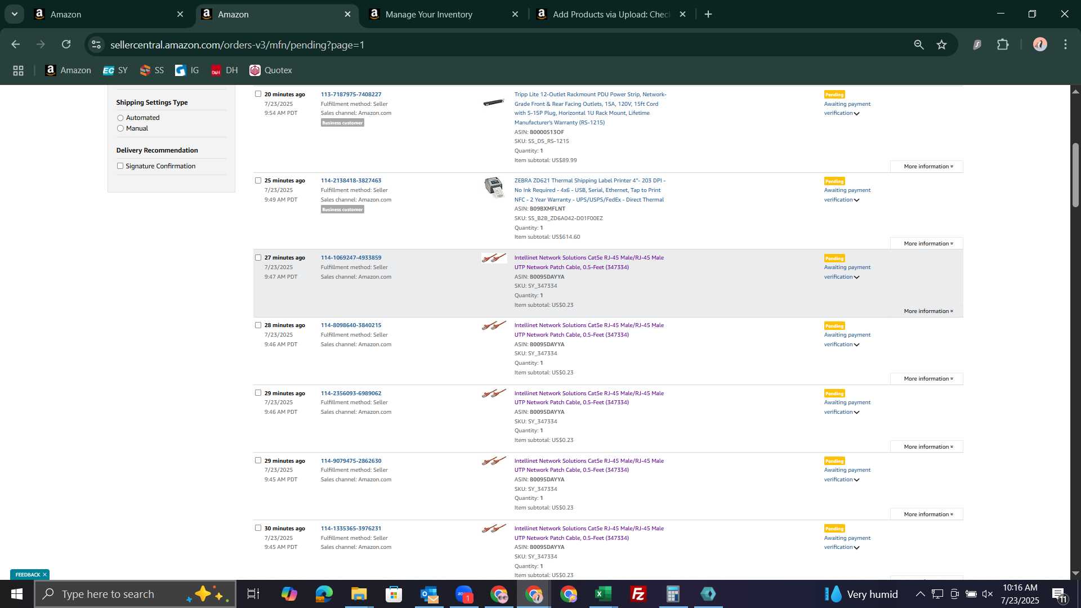Screen dimensions: 1081x608
Task: Expand Awaiting payment verification for Tripp Lite order
Action: [x=847, y=109]
